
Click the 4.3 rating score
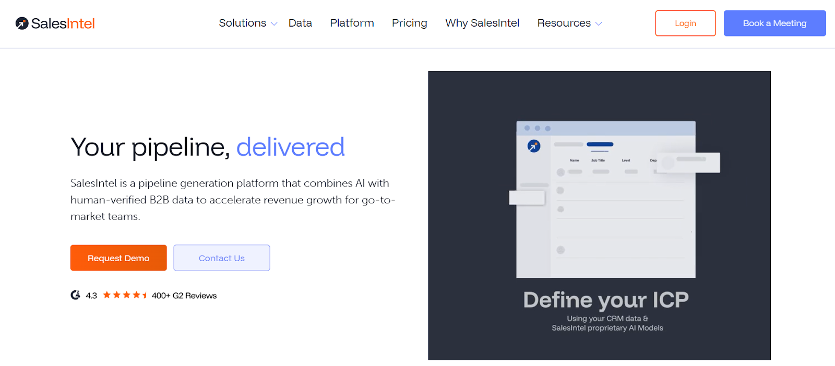[91, 296]
